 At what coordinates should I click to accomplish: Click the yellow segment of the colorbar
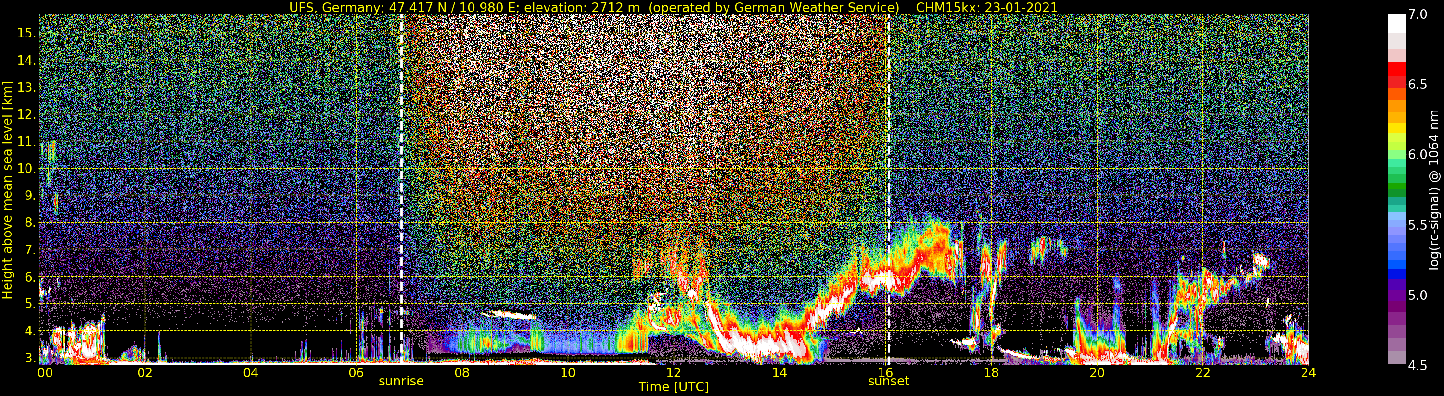1396,128
